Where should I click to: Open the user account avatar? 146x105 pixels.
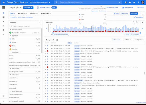tap(143, 2)
